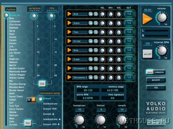The height and width of the screenshot is (129, 173).
Task: Open the Percussion 2 output 1-2 selector
Action: coord(129,77)
